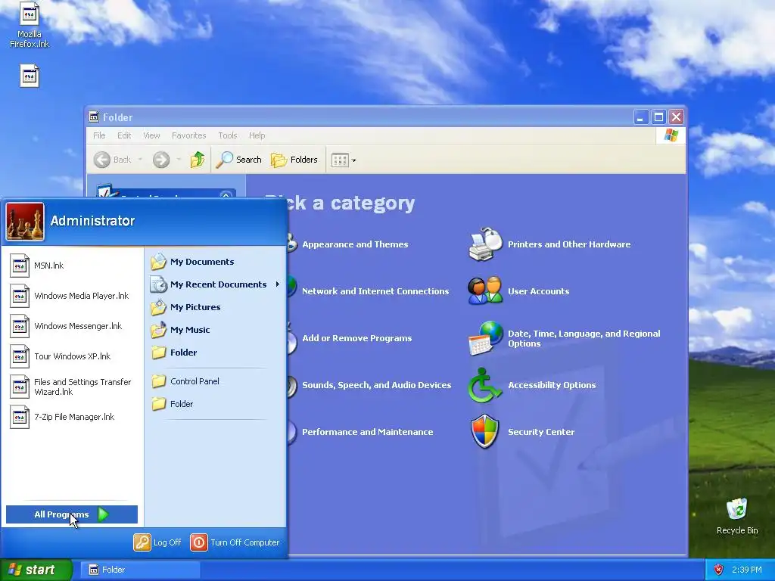The width and height of the screenshot is (775, 581).
Task: Open the Mozilla Firefox.lnk desktop shortcut
Action: pyautogui.click(x=30, y=26)
